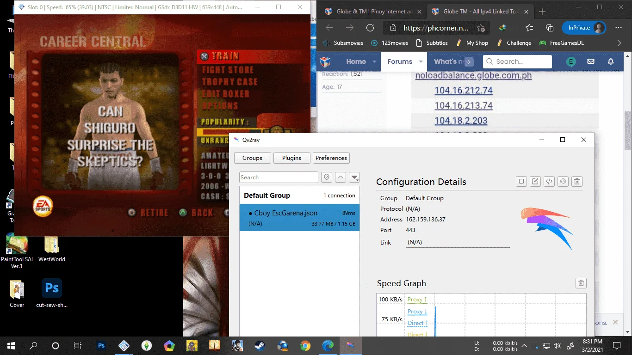Click the 104.18.2.203 link
The width and height of the screenshot is (632, 355).
(x=461, y=121)
